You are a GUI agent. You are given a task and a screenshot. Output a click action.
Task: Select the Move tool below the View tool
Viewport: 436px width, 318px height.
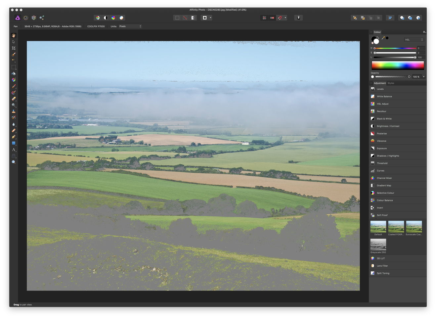tap(14, 42)
